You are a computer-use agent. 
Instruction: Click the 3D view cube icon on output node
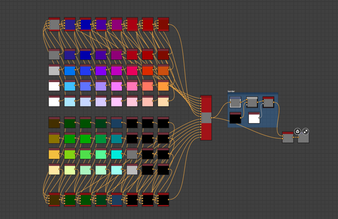point(297,131)
